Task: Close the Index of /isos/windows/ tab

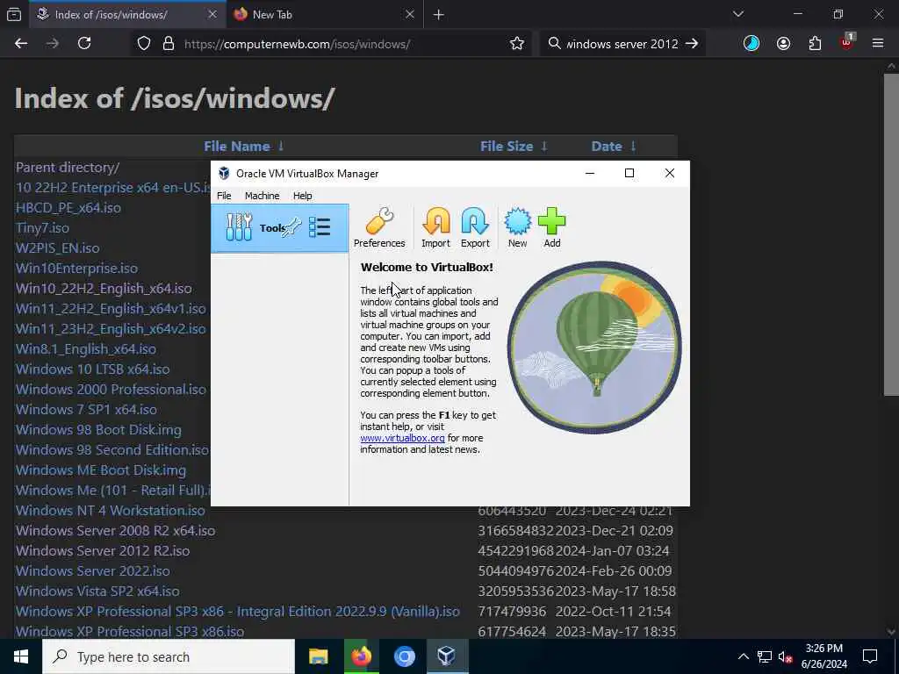Action: pyautogui.click(x=212, y=14)
